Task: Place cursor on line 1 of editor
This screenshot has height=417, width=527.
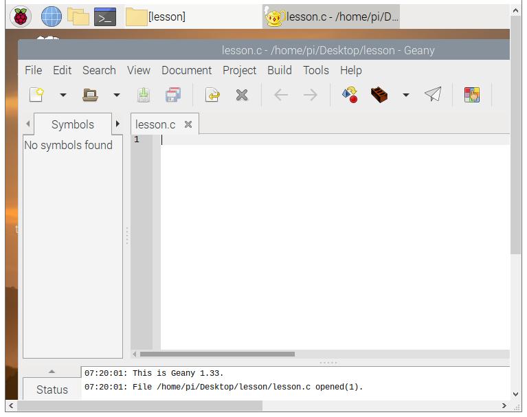Action: (x=335, y=139)
